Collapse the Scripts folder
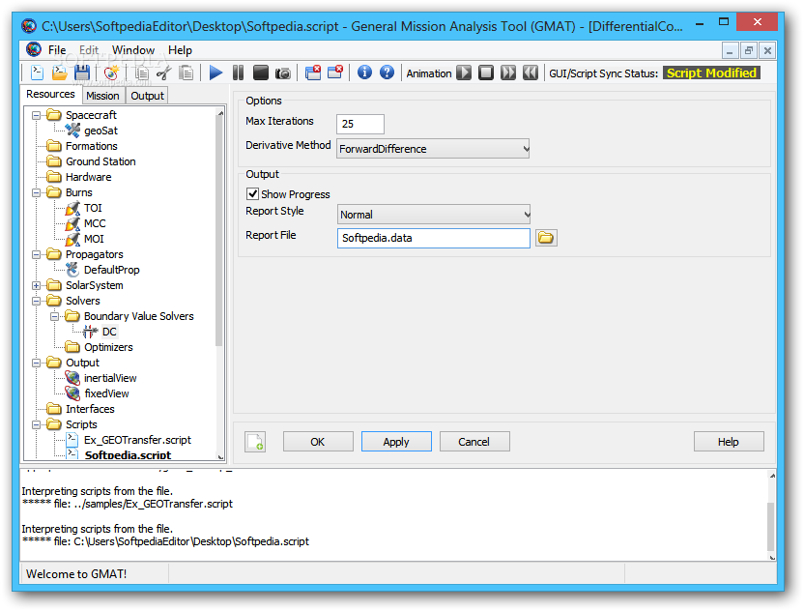The height and width of the screenshot is (611, 804). click(x=36, y=424)
